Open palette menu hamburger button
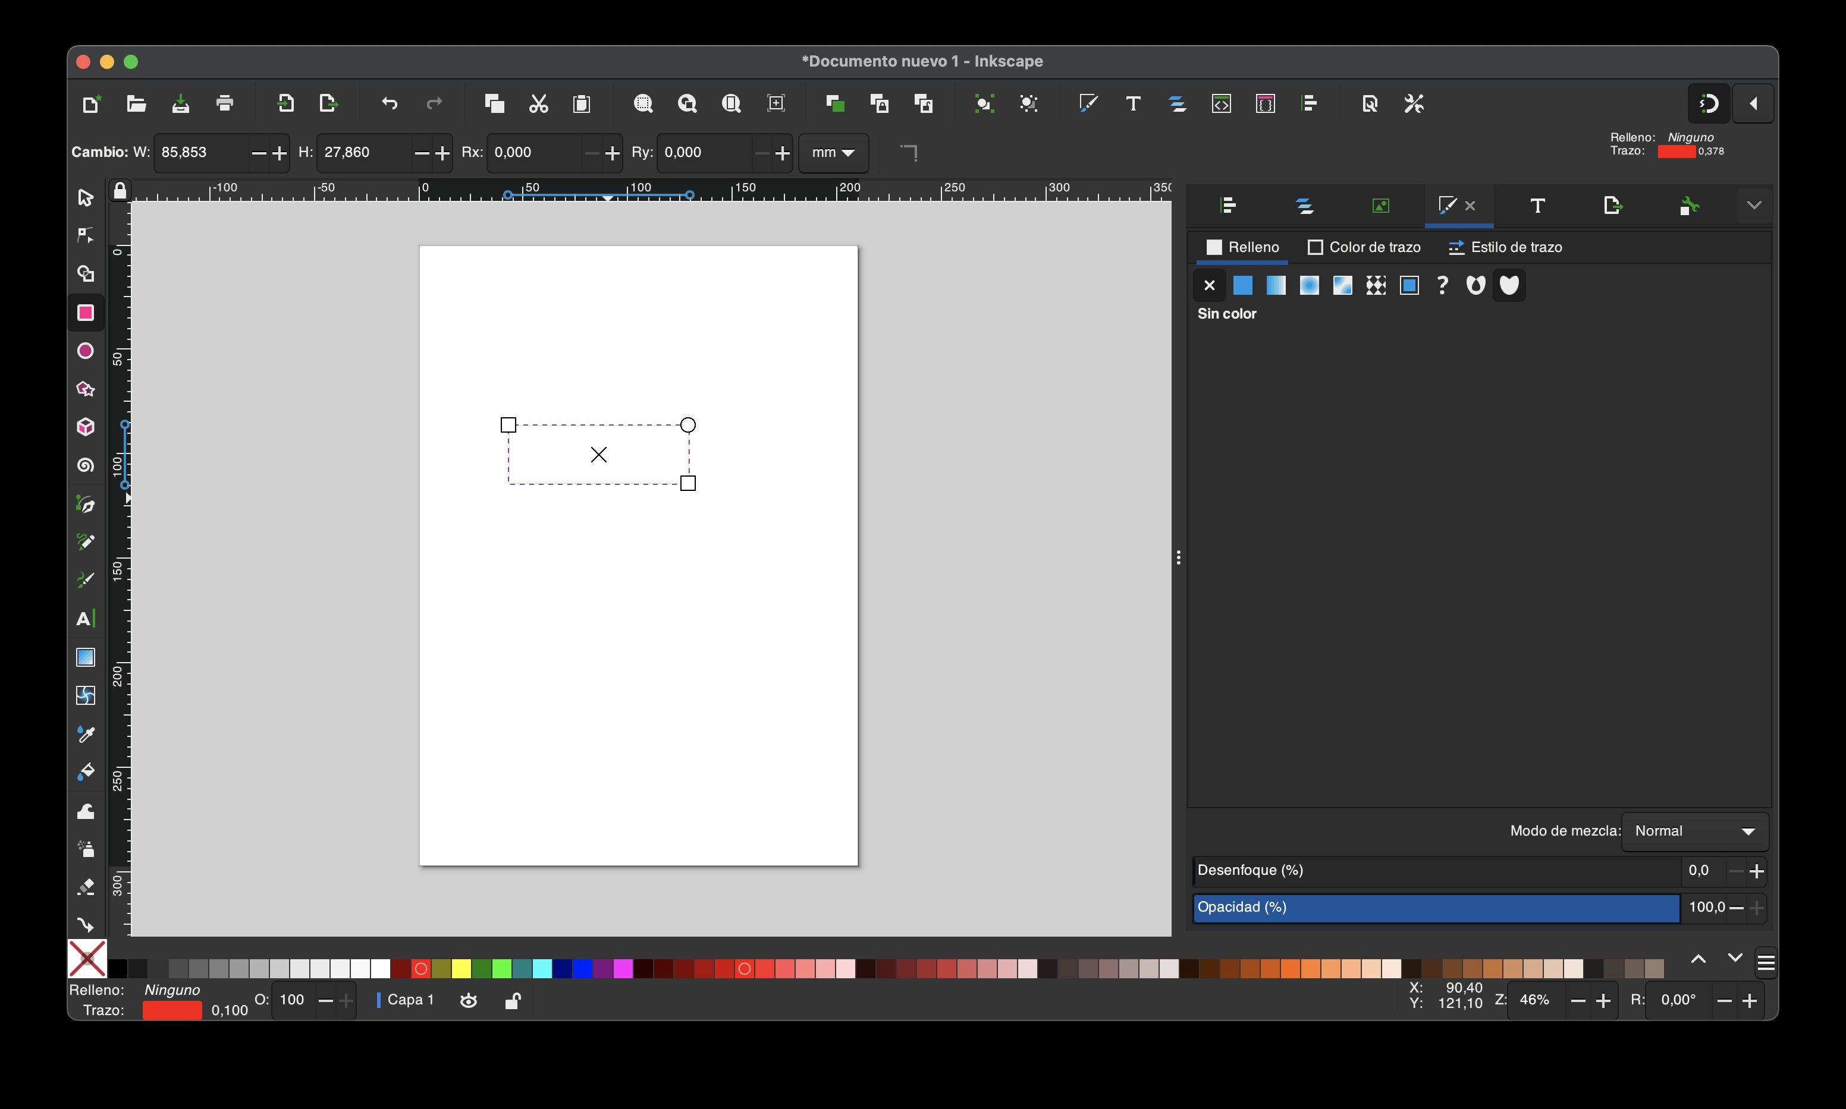The width and height of the screenshot is (1846, 1109). pos(1766,963)
